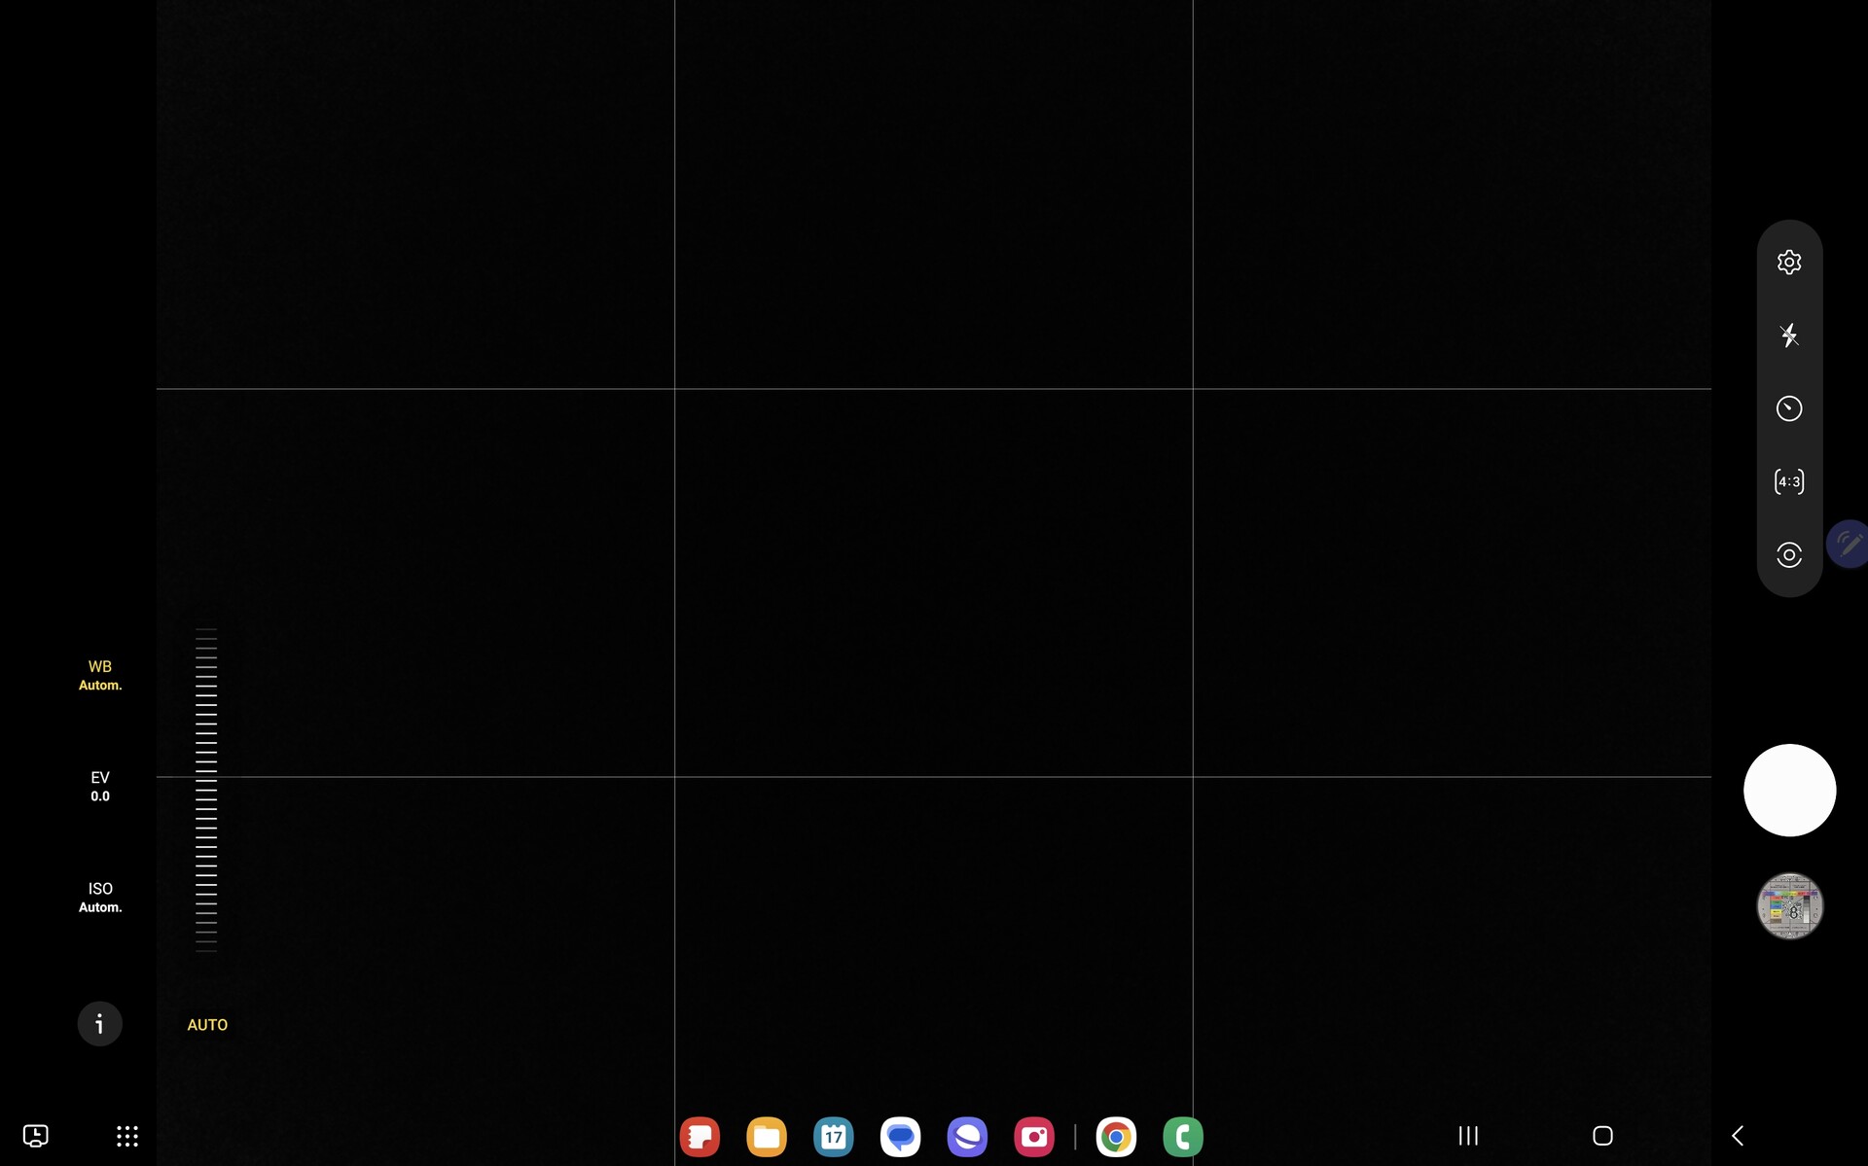Select ISO setting

click(100, 897)
